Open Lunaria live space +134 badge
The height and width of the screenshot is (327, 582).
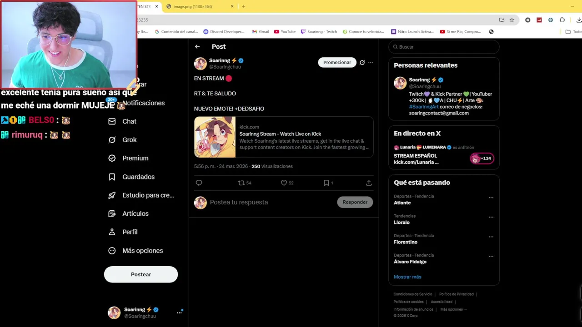(x=482, y=159)
